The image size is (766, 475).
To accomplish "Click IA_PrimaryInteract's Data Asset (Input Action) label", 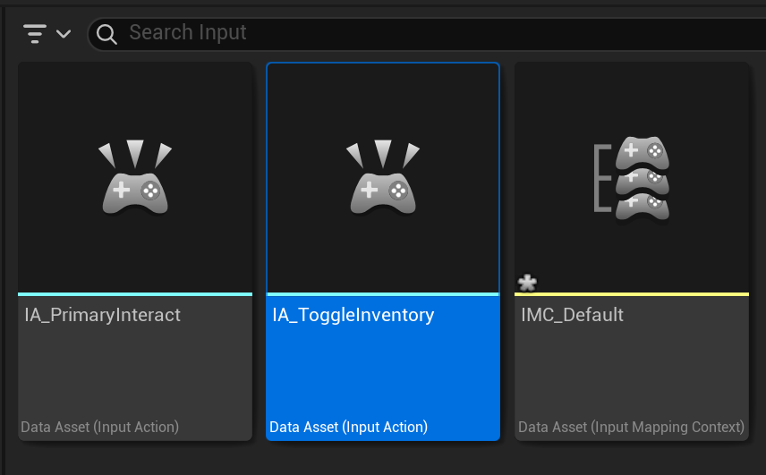I will pos(100,427).
